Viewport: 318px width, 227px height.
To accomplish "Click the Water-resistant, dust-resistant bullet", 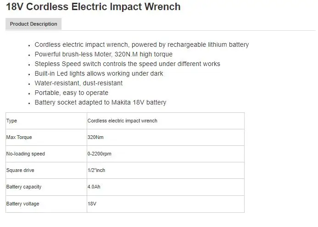I will [78, 83].
